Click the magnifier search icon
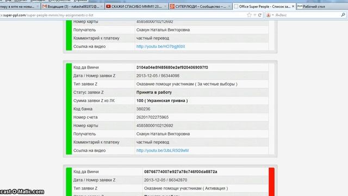 (343, 15)
